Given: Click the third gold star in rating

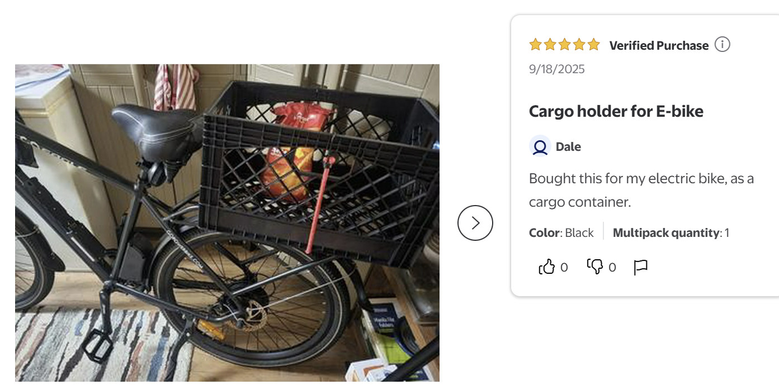Looking at the screenshot, I should coord(564,45).
